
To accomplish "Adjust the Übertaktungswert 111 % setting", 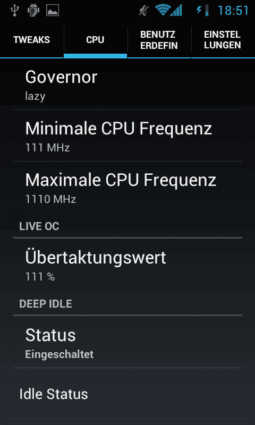I will (x=127, y=265).
